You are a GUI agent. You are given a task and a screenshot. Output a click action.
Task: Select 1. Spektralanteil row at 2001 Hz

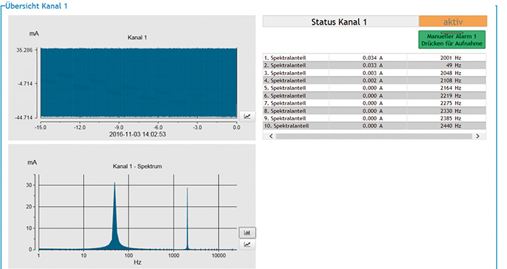click(x=374, y=58)
